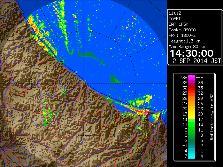Click the yellow 17 dBZ legend swatch

(x=192, y=114)
